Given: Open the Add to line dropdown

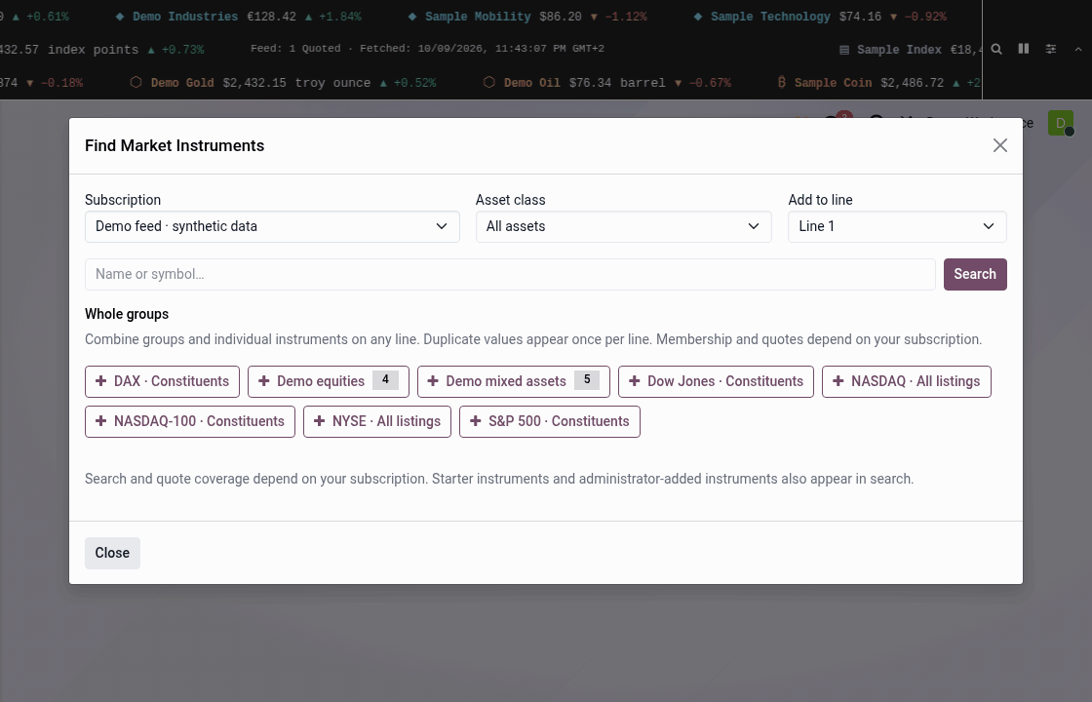Looking at the screenshot, I should (897, 227).
